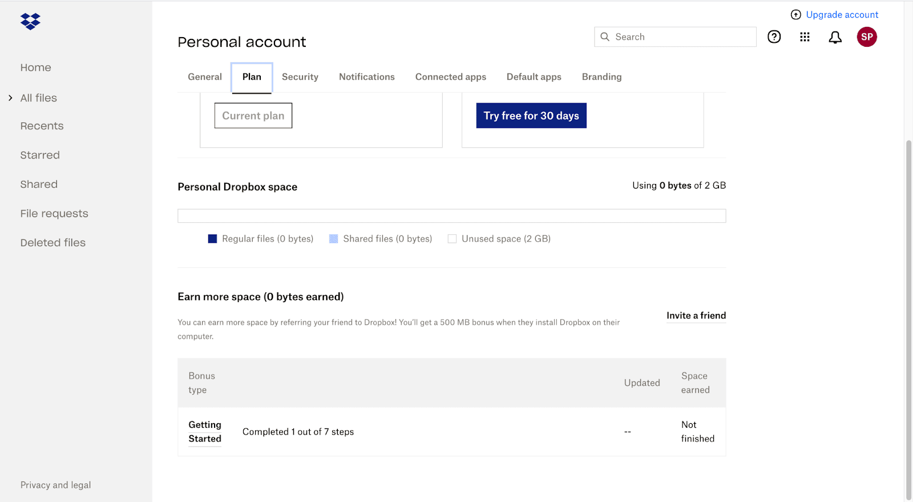
Task: Click the 'Not finished' cell
Action: 698,432
